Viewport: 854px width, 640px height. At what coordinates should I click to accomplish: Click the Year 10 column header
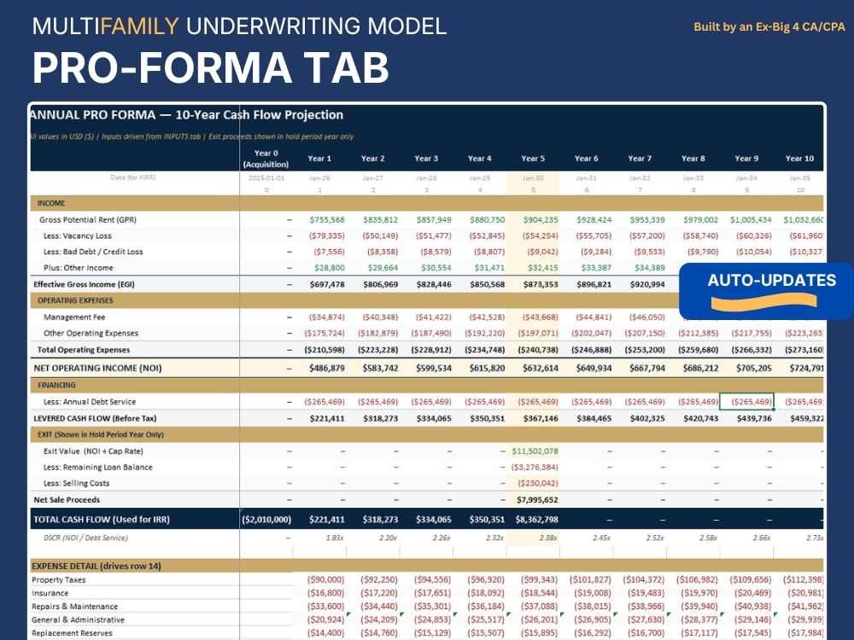[799, 159]
